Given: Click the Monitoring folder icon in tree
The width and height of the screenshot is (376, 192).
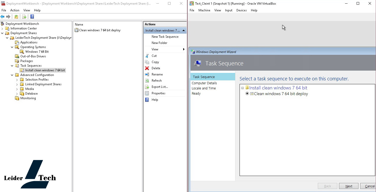Looking at the screenshot, I should pos(17,98).
